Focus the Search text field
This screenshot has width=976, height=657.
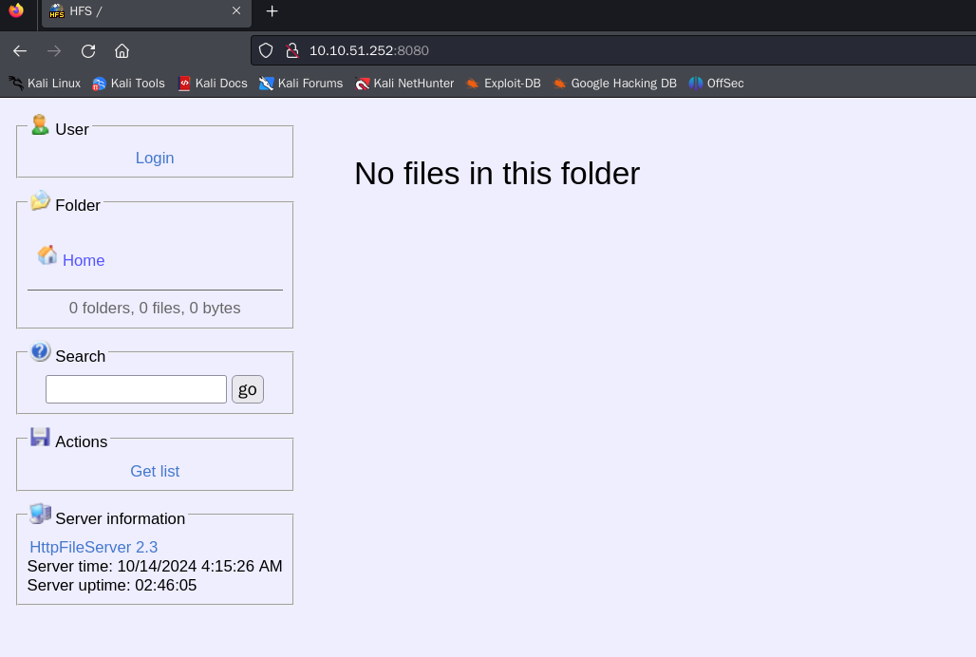pyautogui.click(x=136, y=389)
